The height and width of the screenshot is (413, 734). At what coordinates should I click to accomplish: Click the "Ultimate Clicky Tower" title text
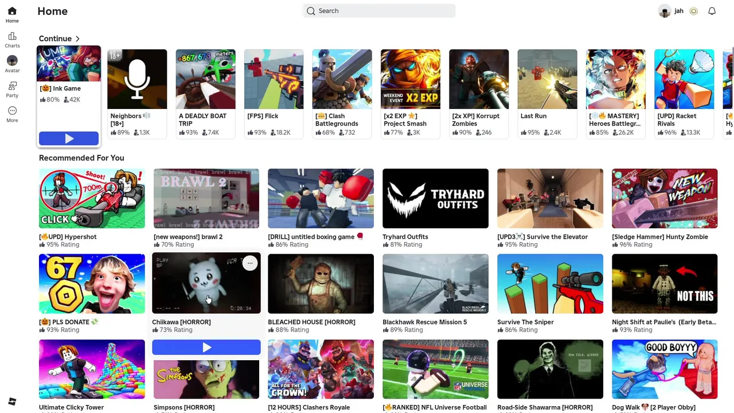click(72, 407)
